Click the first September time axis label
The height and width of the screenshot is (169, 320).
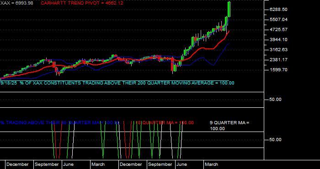[x=47, y=164]
